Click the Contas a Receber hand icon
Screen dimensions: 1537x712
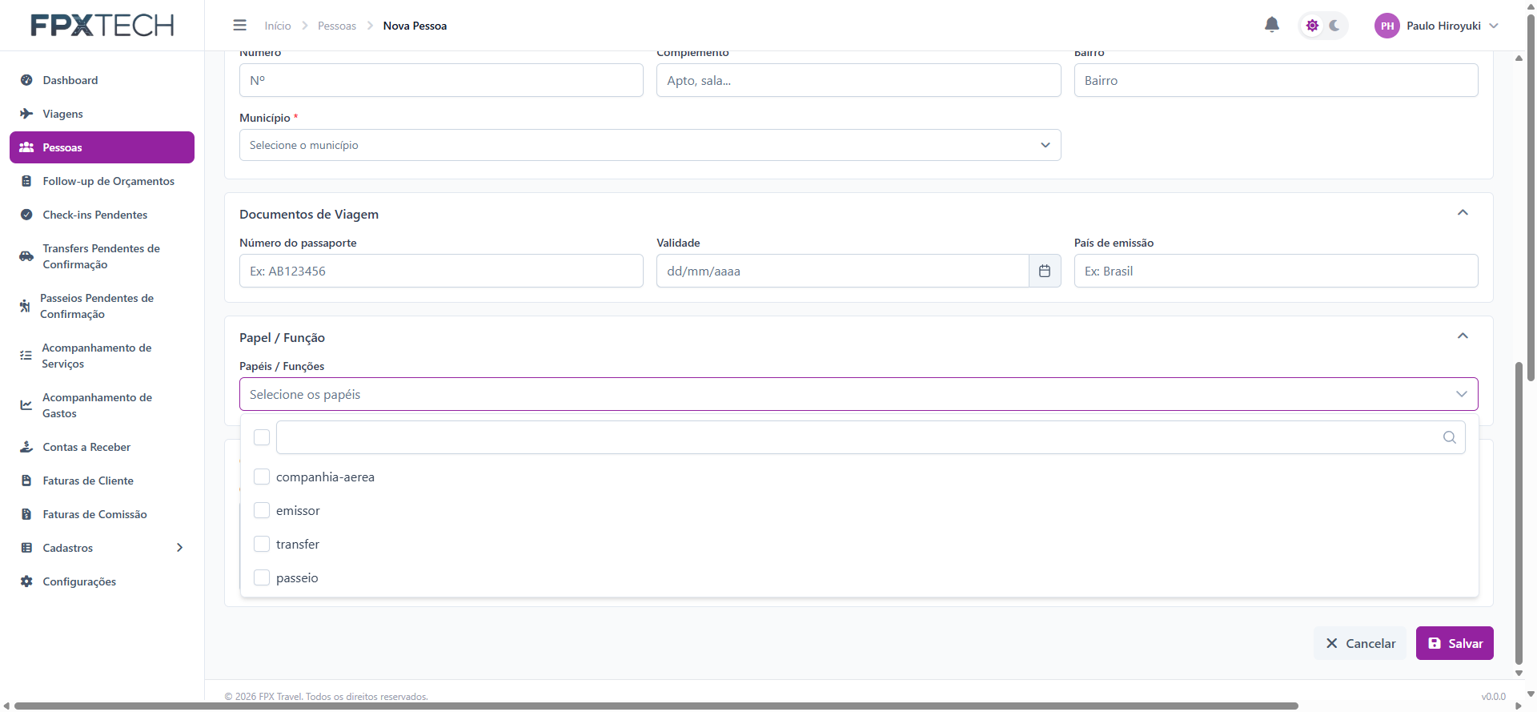(26, 447)
